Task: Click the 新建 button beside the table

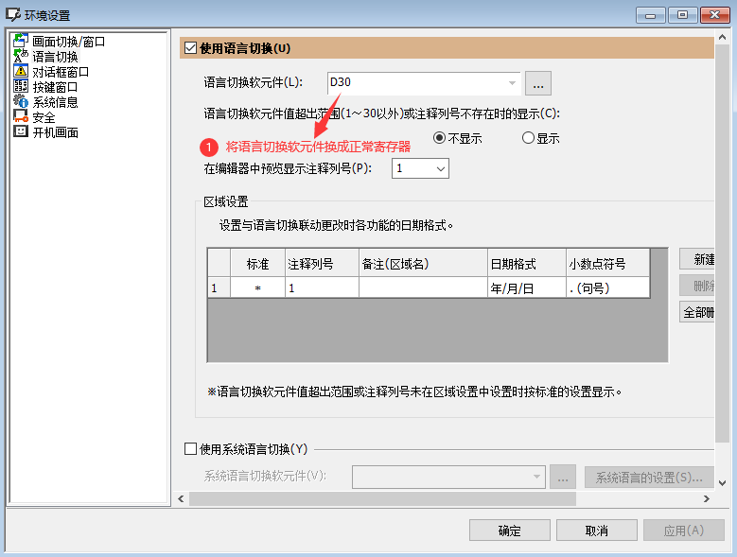Action: click(698, 260)
